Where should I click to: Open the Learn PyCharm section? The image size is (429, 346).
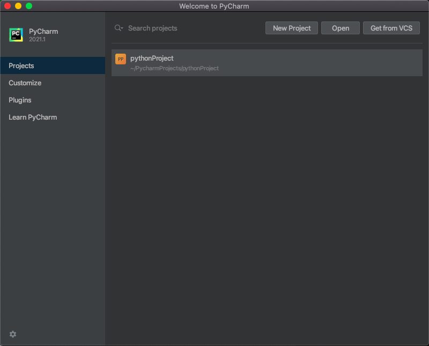(33, 117)
